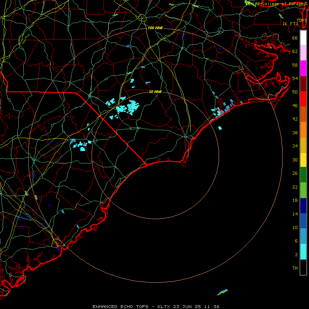Click the navy blue legend swatch
The width and height of the screenshot is (309, 309).
click(x=303, y=206)
